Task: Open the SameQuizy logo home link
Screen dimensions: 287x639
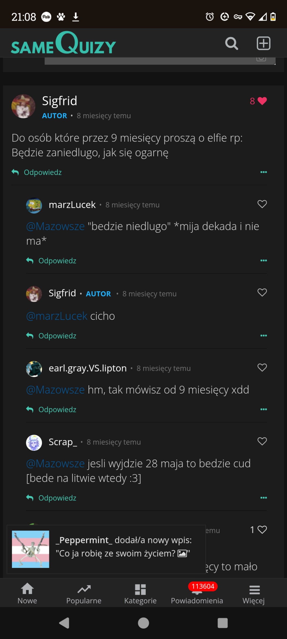Action: click(64, 43)
